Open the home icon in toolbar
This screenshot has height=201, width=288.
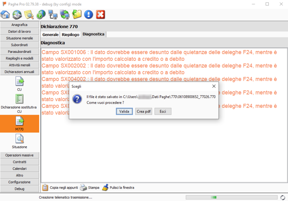(5, 15)
